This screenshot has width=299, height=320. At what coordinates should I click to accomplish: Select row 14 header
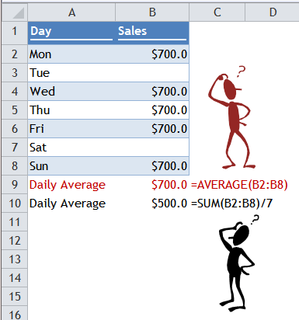tap(15, 278)
